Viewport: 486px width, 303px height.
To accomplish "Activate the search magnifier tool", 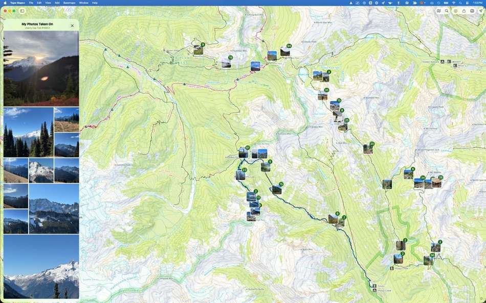I will [447, 11].
